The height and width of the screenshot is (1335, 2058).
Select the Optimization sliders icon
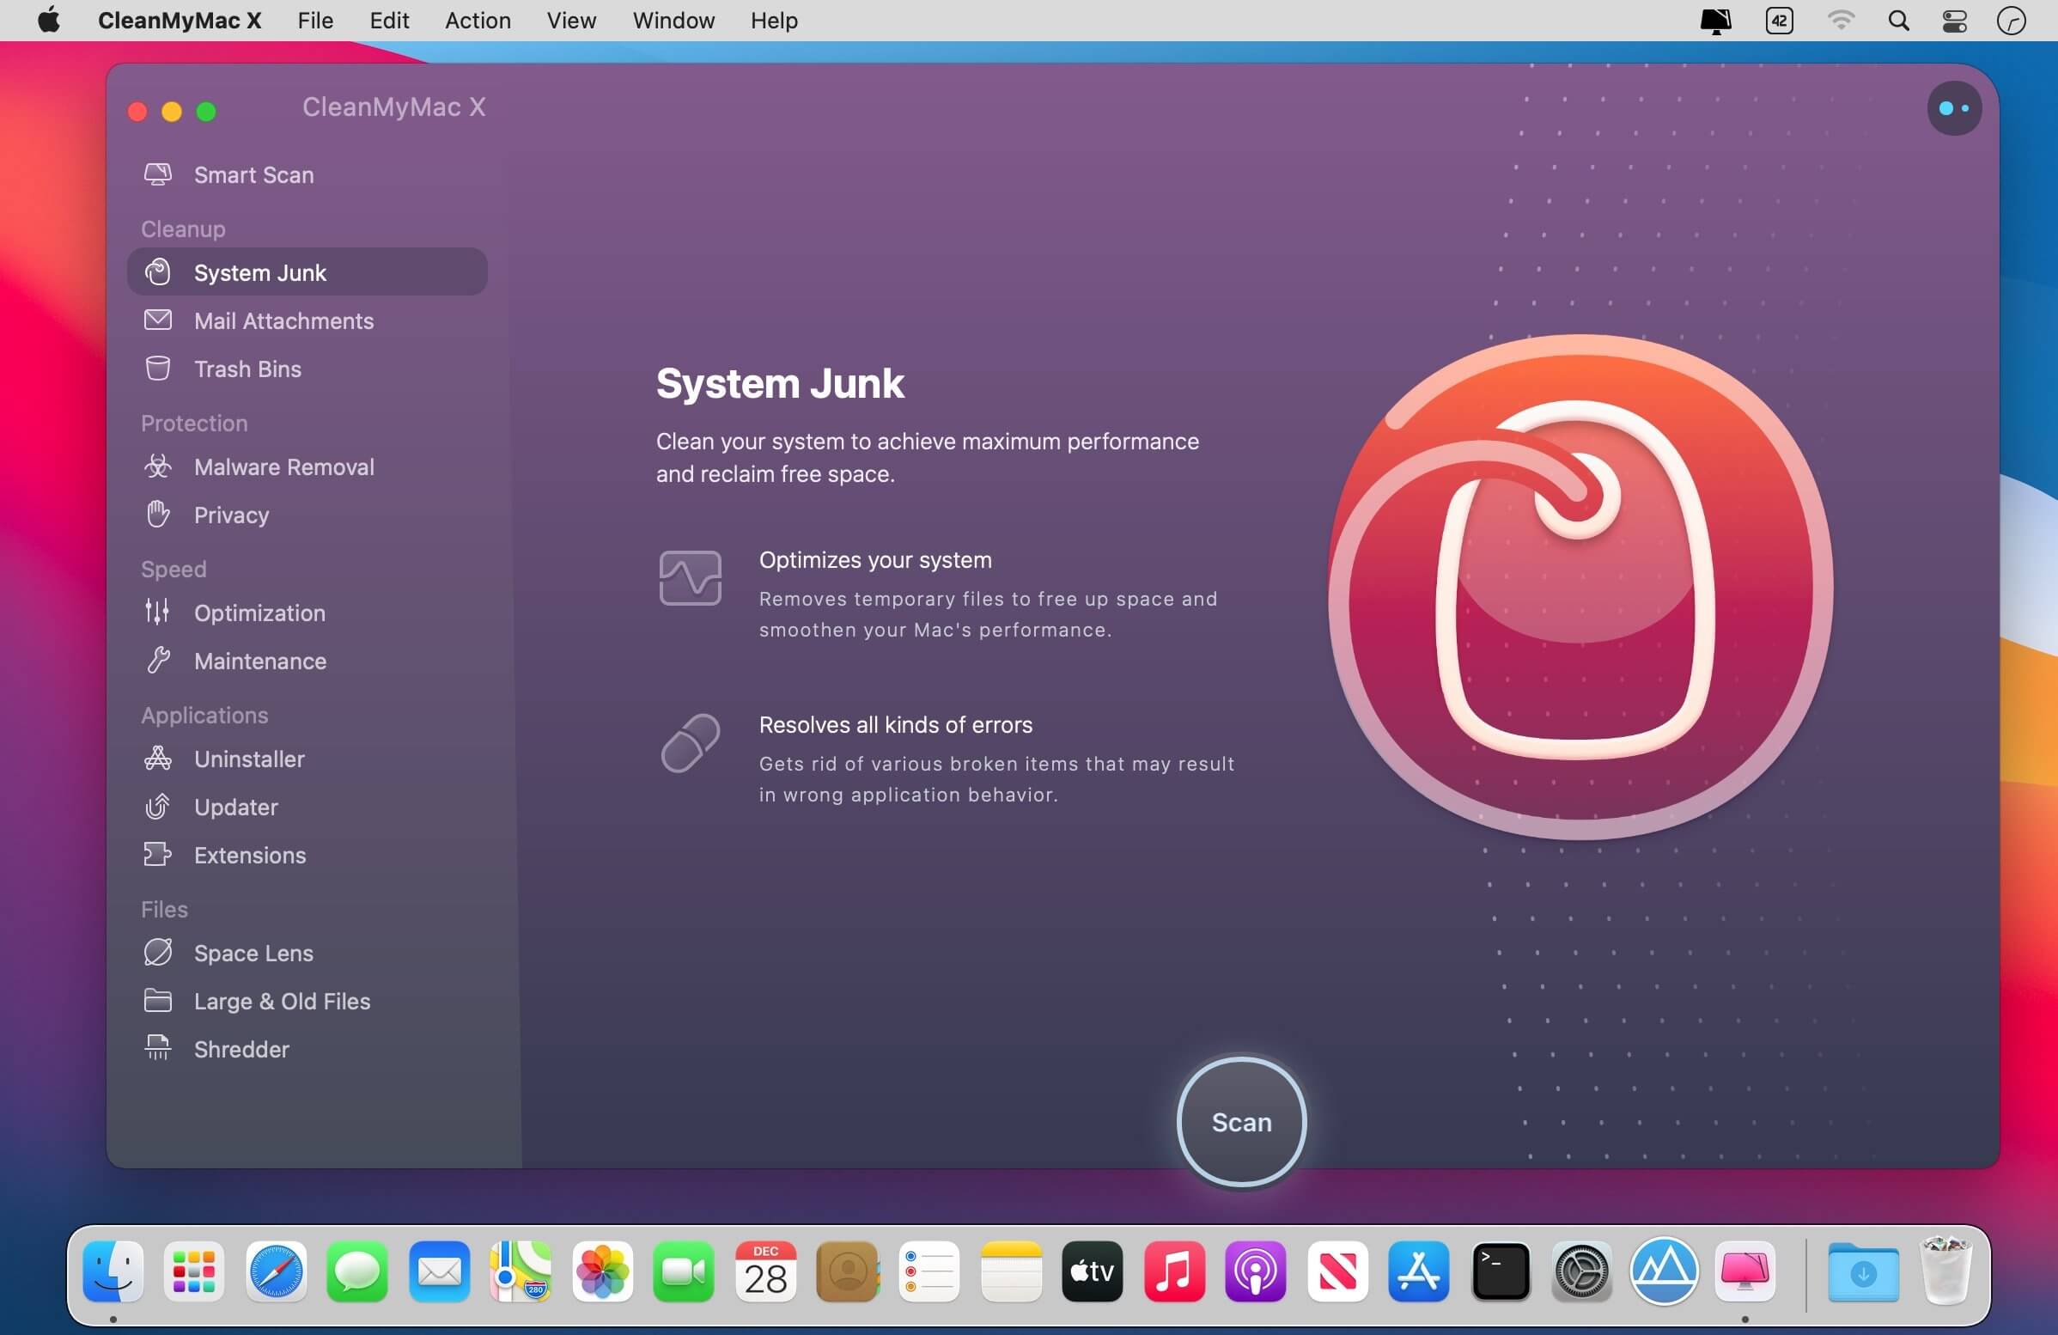coord(157,613)
